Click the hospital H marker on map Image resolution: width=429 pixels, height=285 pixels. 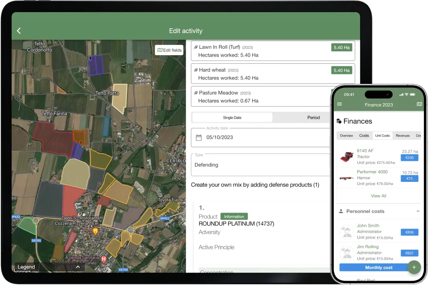pyautogui.click(x=103, y=259)
